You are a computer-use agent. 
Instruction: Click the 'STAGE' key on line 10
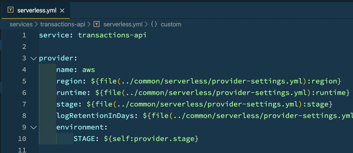(84, 139)
